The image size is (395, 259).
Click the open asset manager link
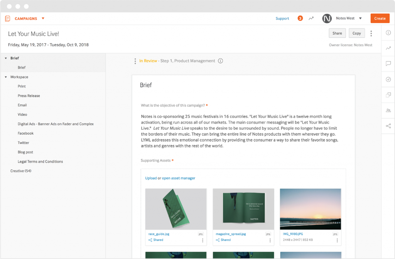point(178,178)
